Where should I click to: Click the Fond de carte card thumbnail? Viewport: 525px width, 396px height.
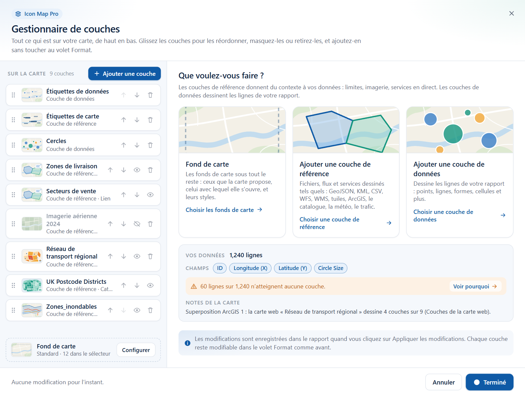(x=232, y=130)
